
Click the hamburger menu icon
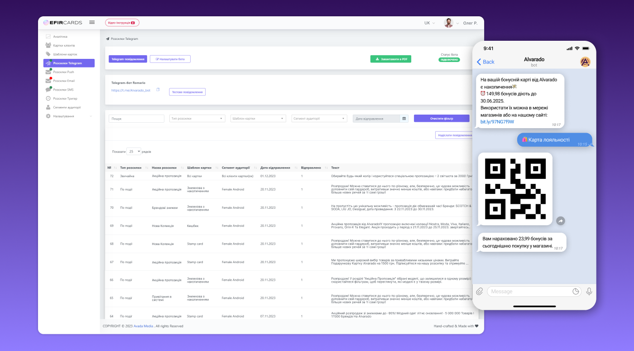point(92,22)
